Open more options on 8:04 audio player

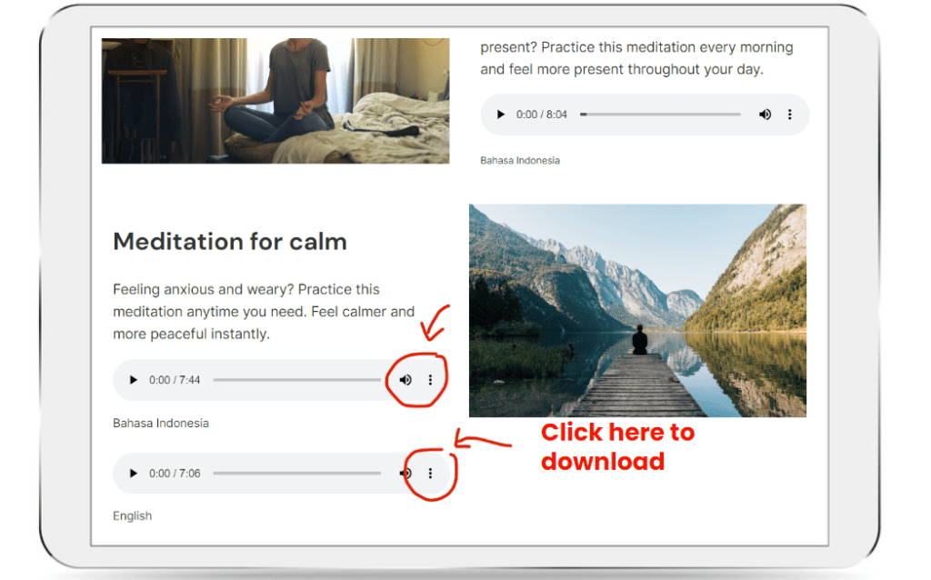pyautogui.click(x=790, y=115)
